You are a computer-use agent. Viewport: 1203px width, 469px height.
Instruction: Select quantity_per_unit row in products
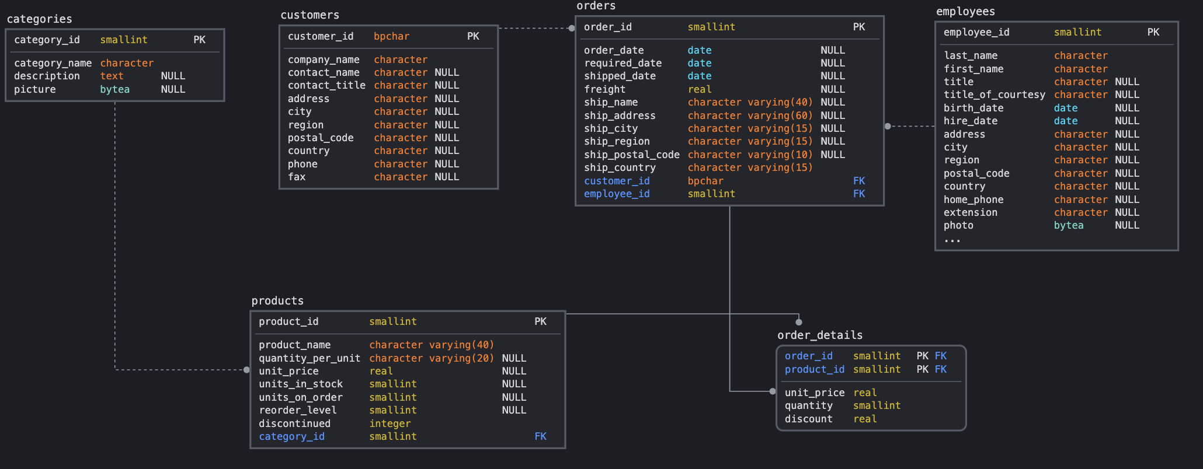click(x=392, y=358)
